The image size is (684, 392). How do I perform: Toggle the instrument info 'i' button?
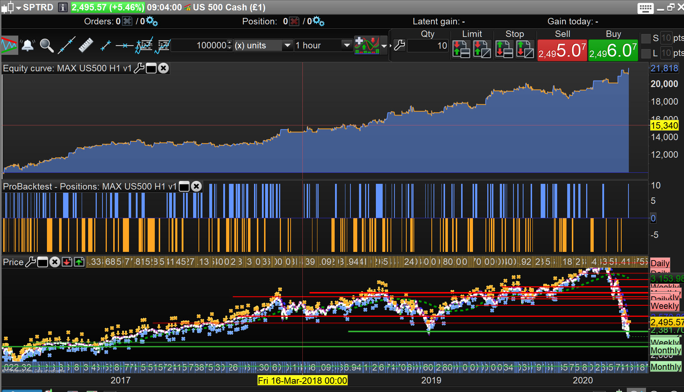(63, 7)
